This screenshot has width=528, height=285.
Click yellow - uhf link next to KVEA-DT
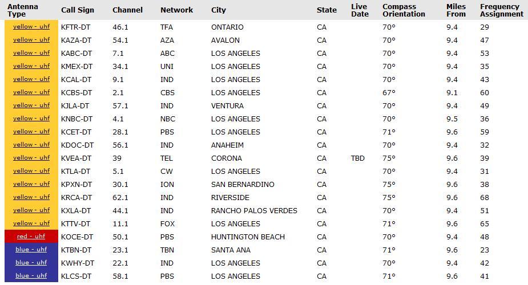[x=31, y=158]
